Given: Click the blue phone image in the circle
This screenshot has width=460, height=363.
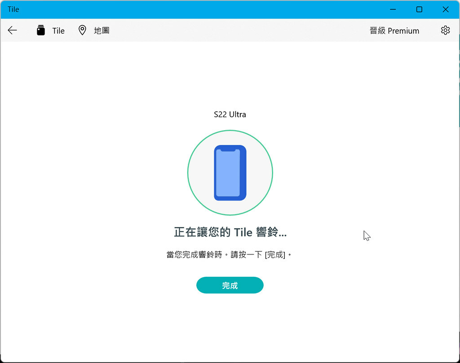Looking at the screenshot, I should click(230, 173).
